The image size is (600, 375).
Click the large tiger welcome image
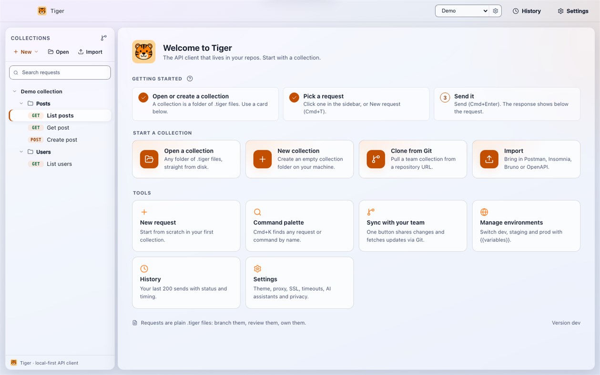[144, 51]
